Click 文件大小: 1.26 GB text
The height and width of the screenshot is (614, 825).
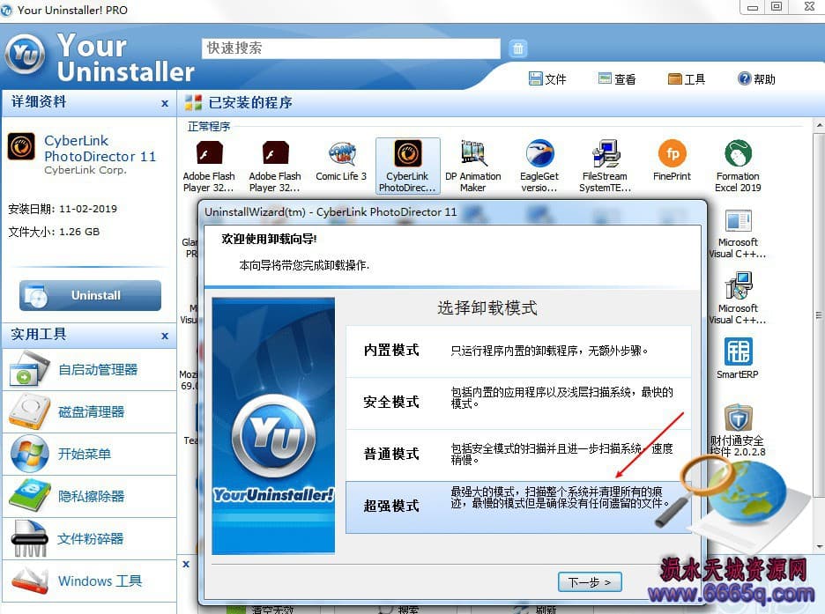click(54, 232)
